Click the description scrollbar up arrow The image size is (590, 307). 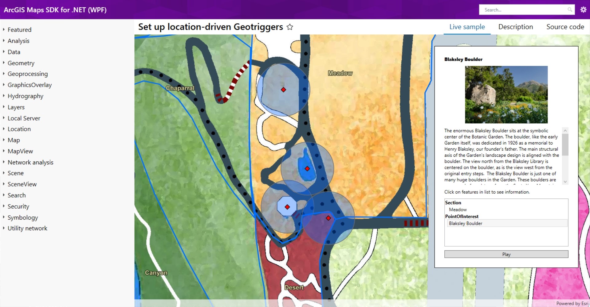tap(565, 131)
